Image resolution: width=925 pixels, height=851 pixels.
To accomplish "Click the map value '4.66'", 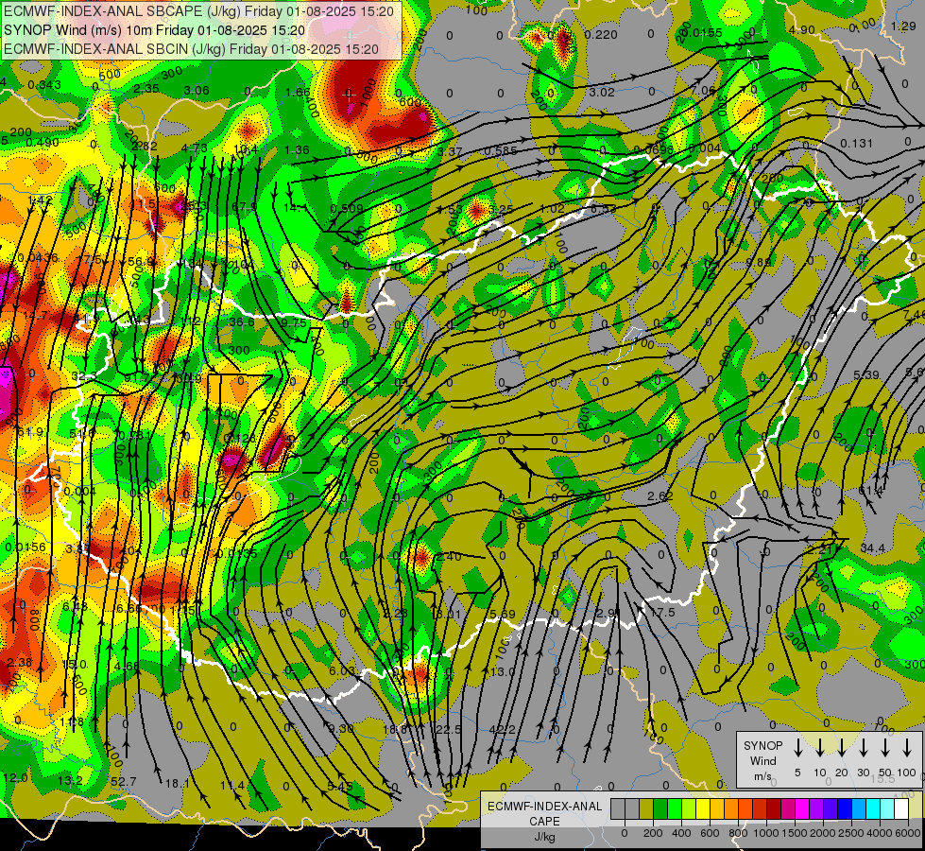I will pyautogui.click(x=127, y=667).
